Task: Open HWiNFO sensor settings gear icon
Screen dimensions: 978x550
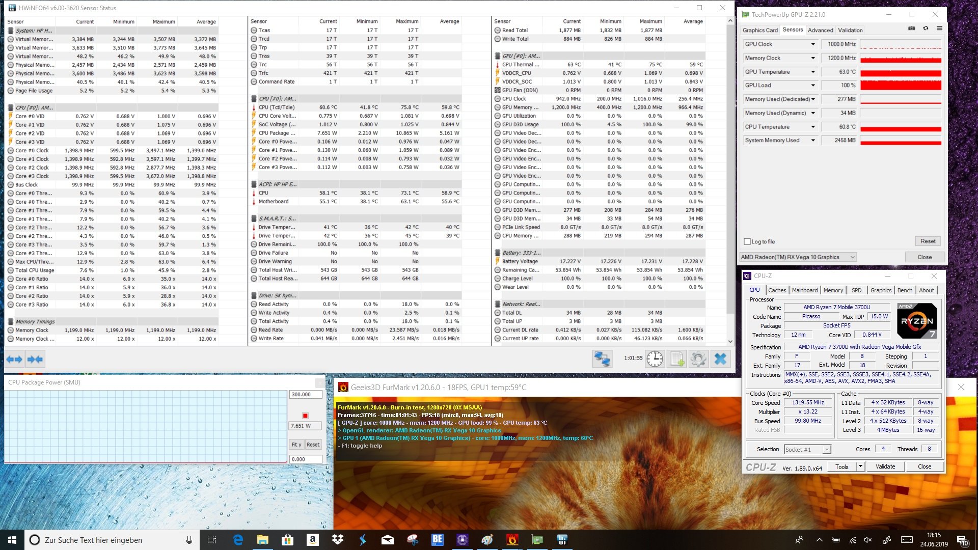Action: click(698, 359)
